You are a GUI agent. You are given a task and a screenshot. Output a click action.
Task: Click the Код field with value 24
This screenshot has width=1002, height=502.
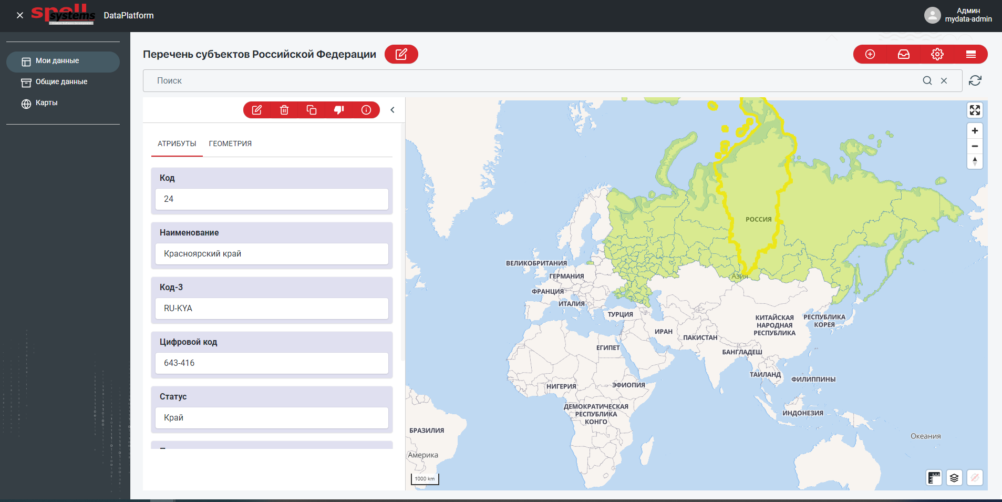(272, 199)
